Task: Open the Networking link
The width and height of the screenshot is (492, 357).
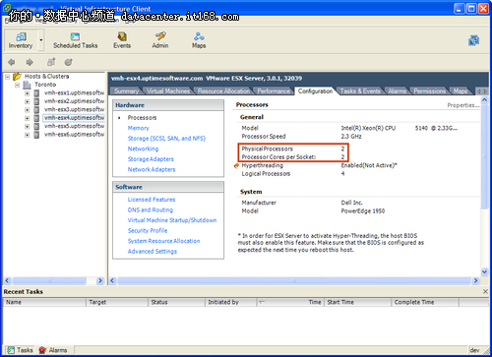Action: coord(143,149)
